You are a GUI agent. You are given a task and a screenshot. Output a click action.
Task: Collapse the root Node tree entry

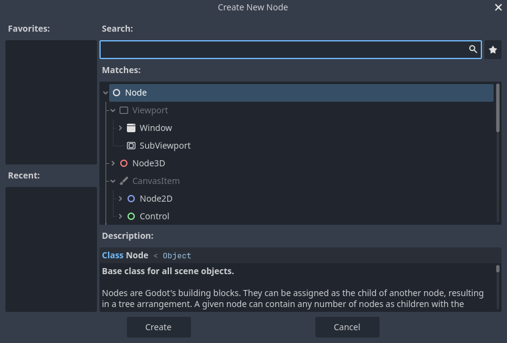tap(106, 93)
